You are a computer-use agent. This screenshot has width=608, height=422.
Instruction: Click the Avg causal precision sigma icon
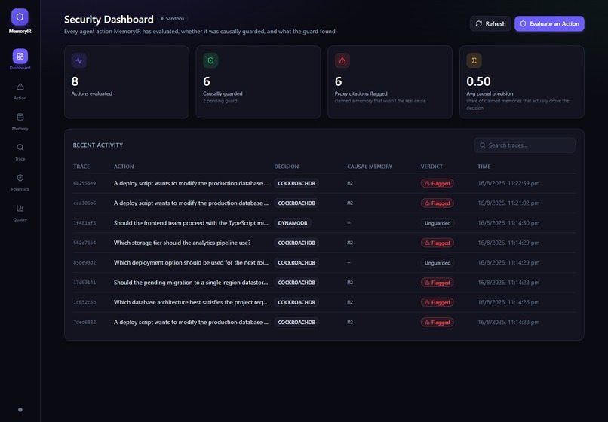474,60
